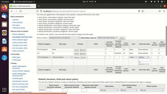This screenshot has height=94, width=167.
Task: Open the Files manager dock icon
Action: [4, 24]
